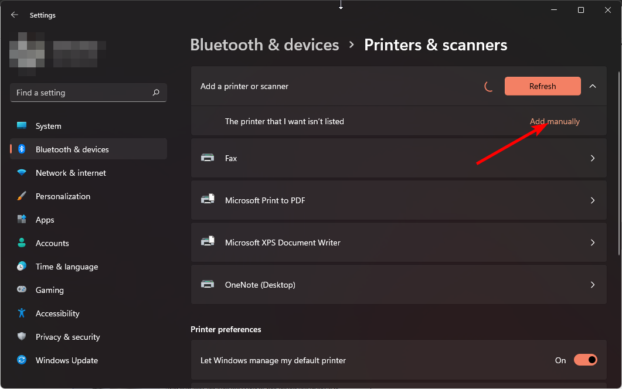Click the Add manually link
The height and width of the screenshot is (389, 622).
click(x=555, y=121)
